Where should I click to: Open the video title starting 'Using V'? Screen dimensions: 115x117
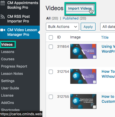[108, 49]
